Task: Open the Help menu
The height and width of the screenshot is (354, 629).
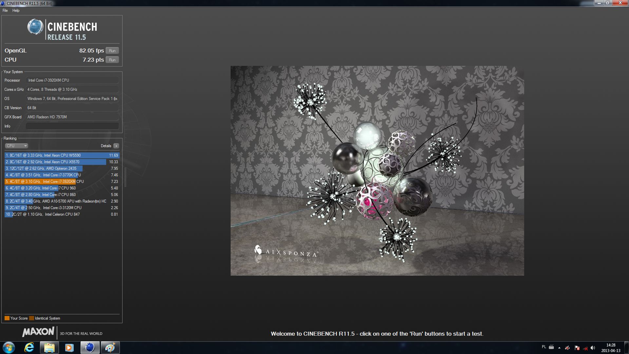Action: pos(16,10)
